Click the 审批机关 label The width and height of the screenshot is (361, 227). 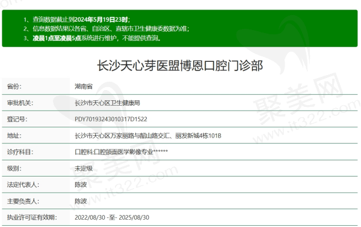20,103
